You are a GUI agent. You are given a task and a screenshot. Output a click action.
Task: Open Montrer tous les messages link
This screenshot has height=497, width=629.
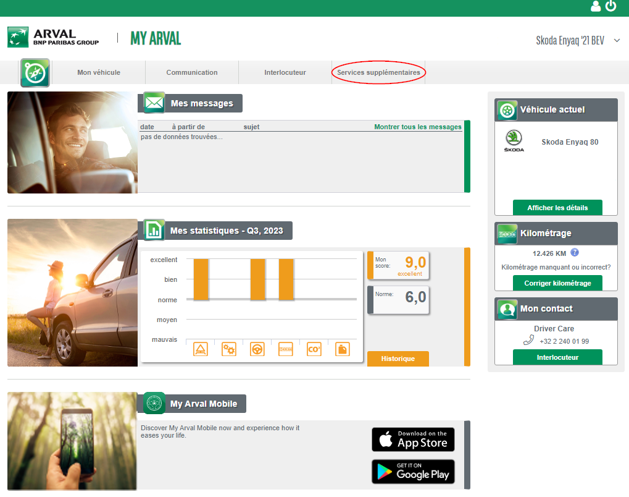[417, 127]
